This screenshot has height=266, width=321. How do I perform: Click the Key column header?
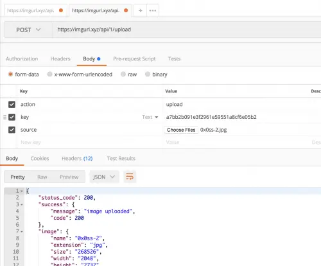coord(24,91)
